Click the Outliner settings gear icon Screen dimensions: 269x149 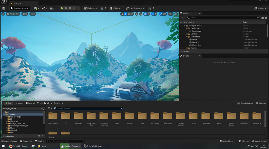pos(266,18)
